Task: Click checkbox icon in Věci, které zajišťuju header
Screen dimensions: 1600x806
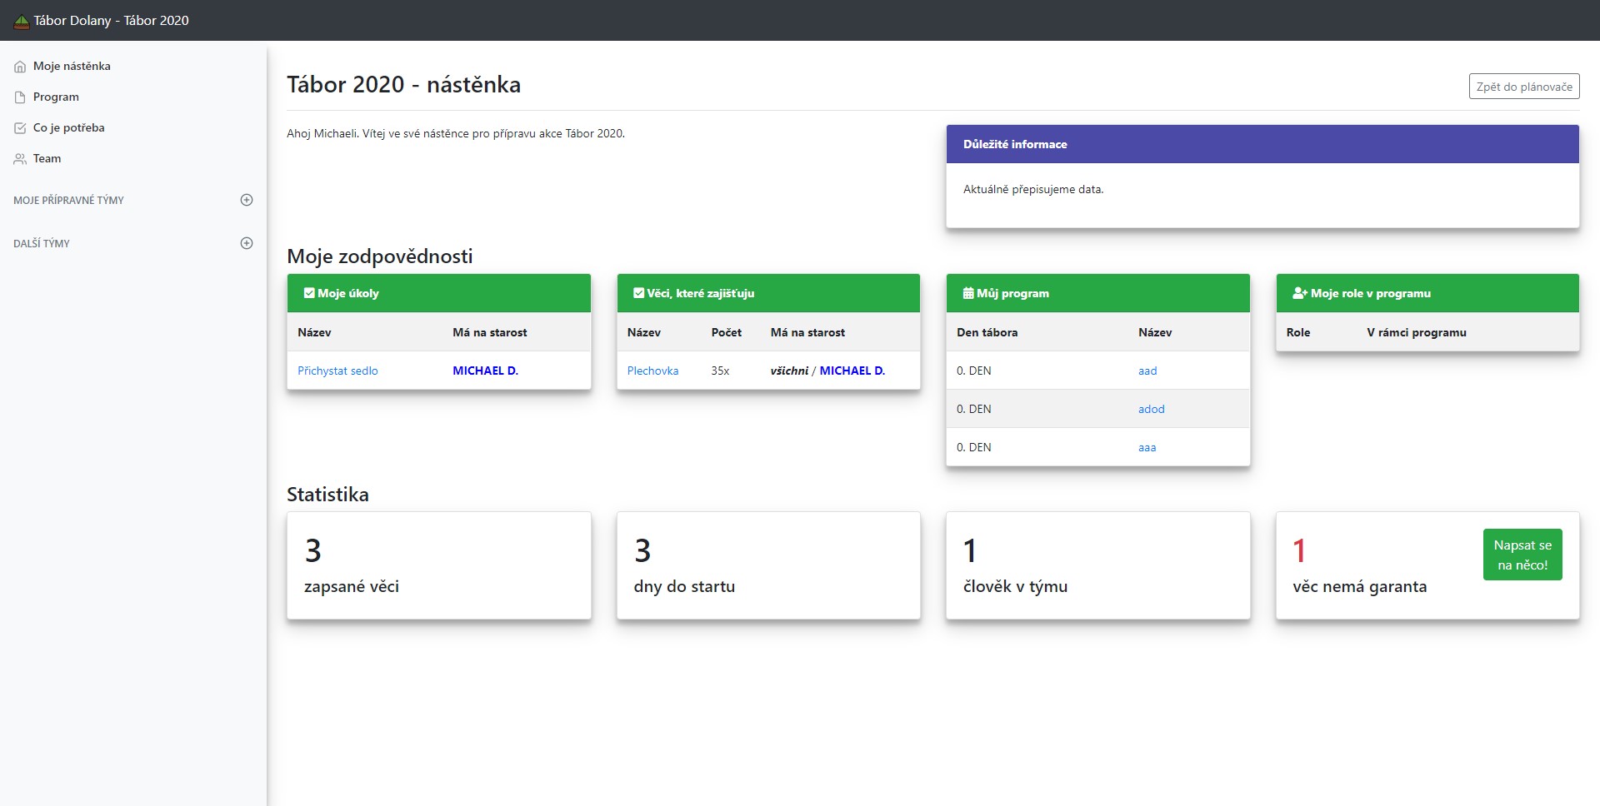Action: click(x=638, y=293)
